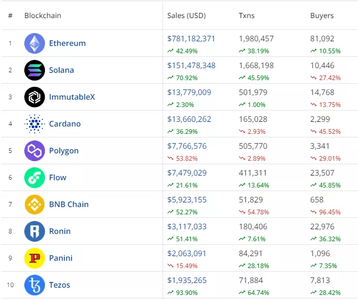Click the Flow green logo icon

[x=35, y=178]
